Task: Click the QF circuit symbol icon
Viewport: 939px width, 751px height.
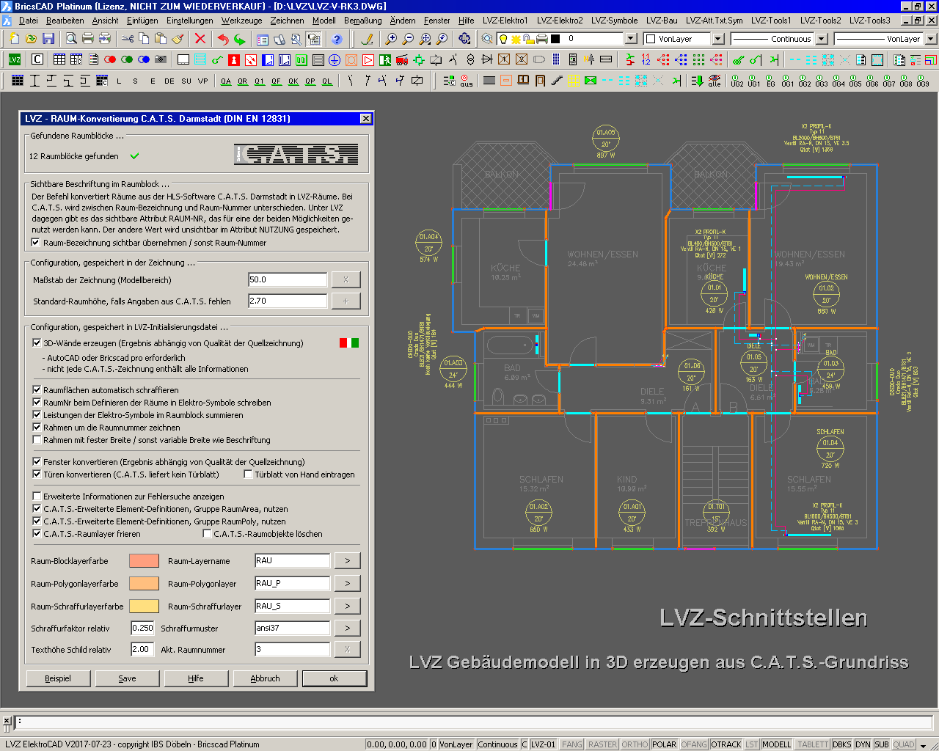Action: (277, 81)
